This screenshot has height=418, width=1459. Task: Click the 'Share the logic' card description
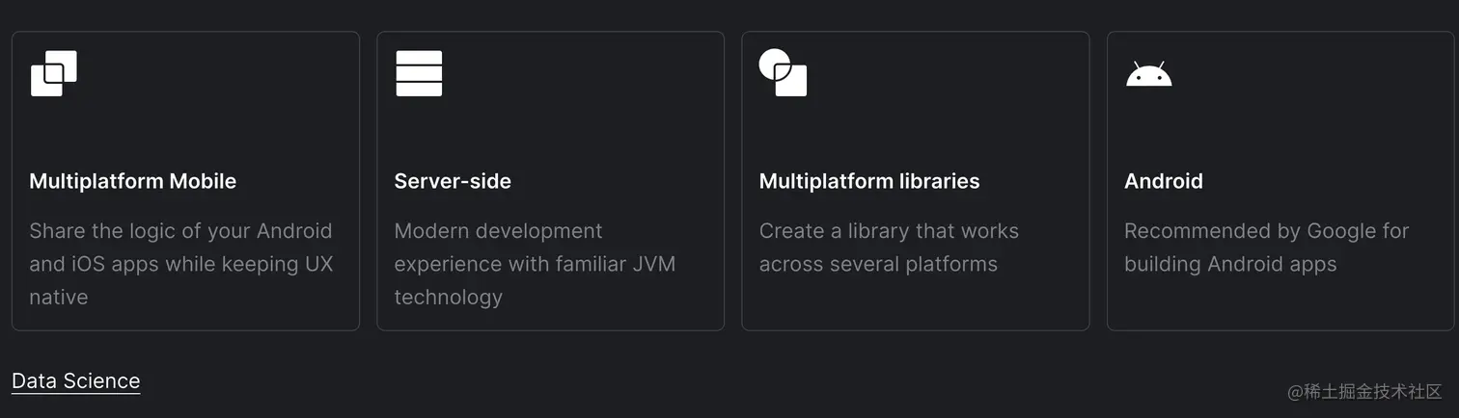(181, 264)
